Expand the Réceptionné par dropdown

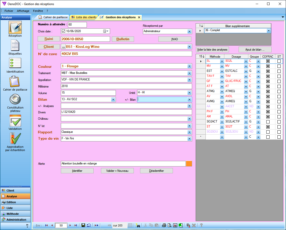[x=189, y=31]
